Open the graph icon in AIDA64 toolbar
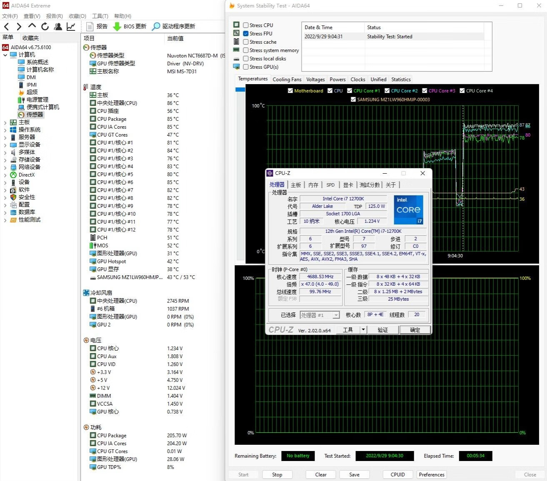 [71, 27]
